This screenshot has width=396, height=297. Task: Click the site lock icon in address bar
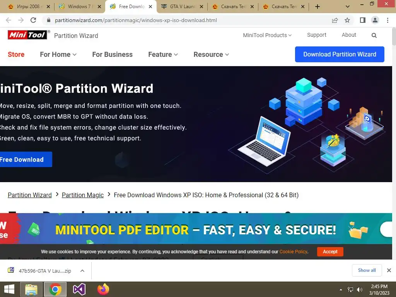point(49,20)
